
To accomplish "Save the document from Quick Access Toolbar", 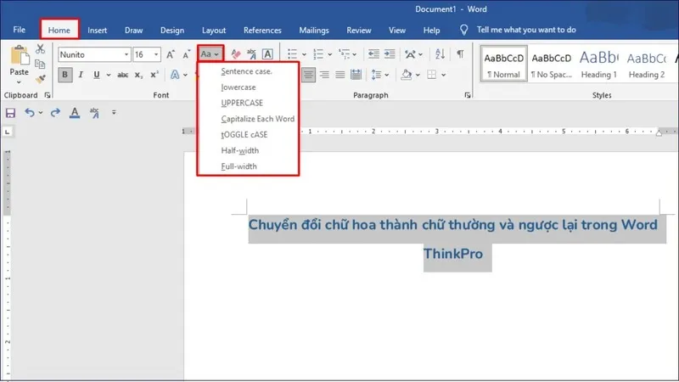I will 10,113.
